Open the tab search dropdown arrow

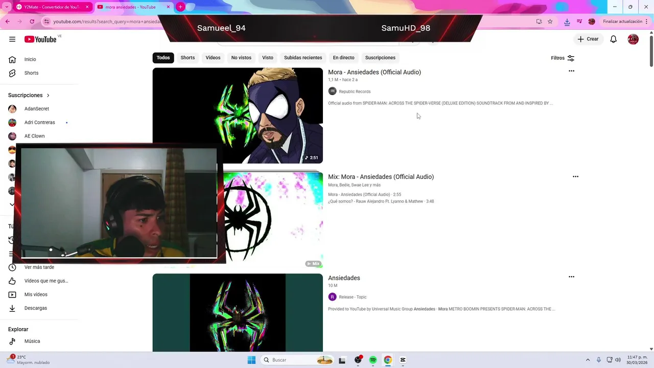(x=7, y=7)
